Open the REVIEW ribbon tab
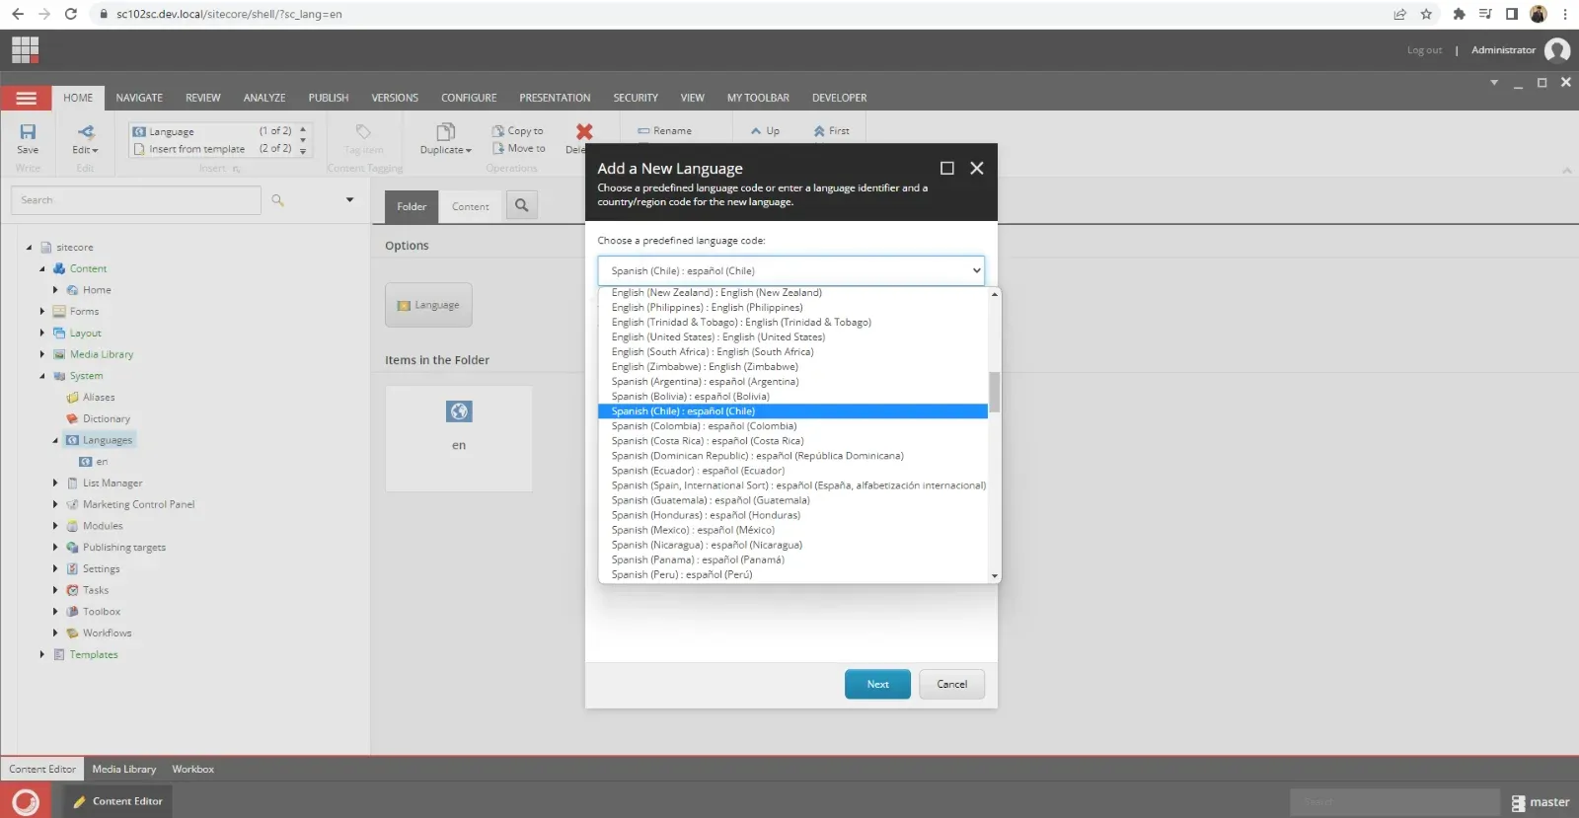1579x818 pixels. 203,98
